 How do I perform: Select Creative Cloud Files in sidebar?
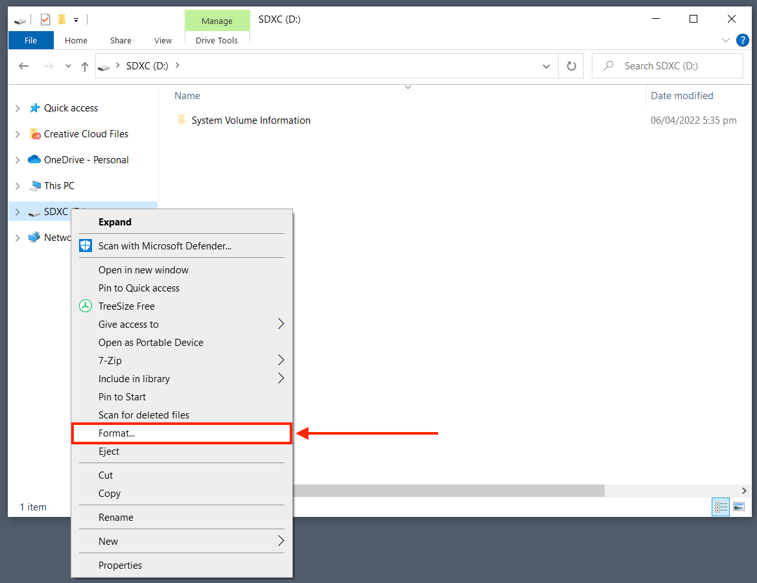[x=86, y=133]
